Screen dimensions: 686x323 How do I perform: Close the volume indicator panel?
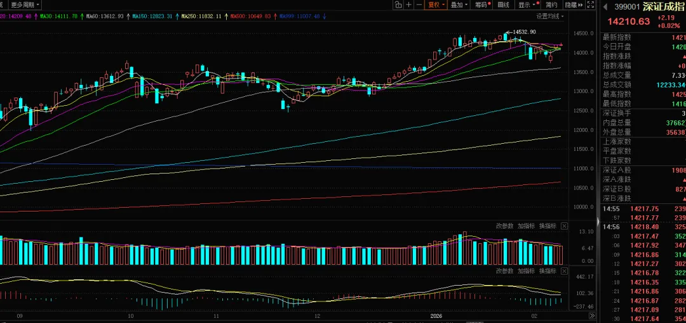564,225
